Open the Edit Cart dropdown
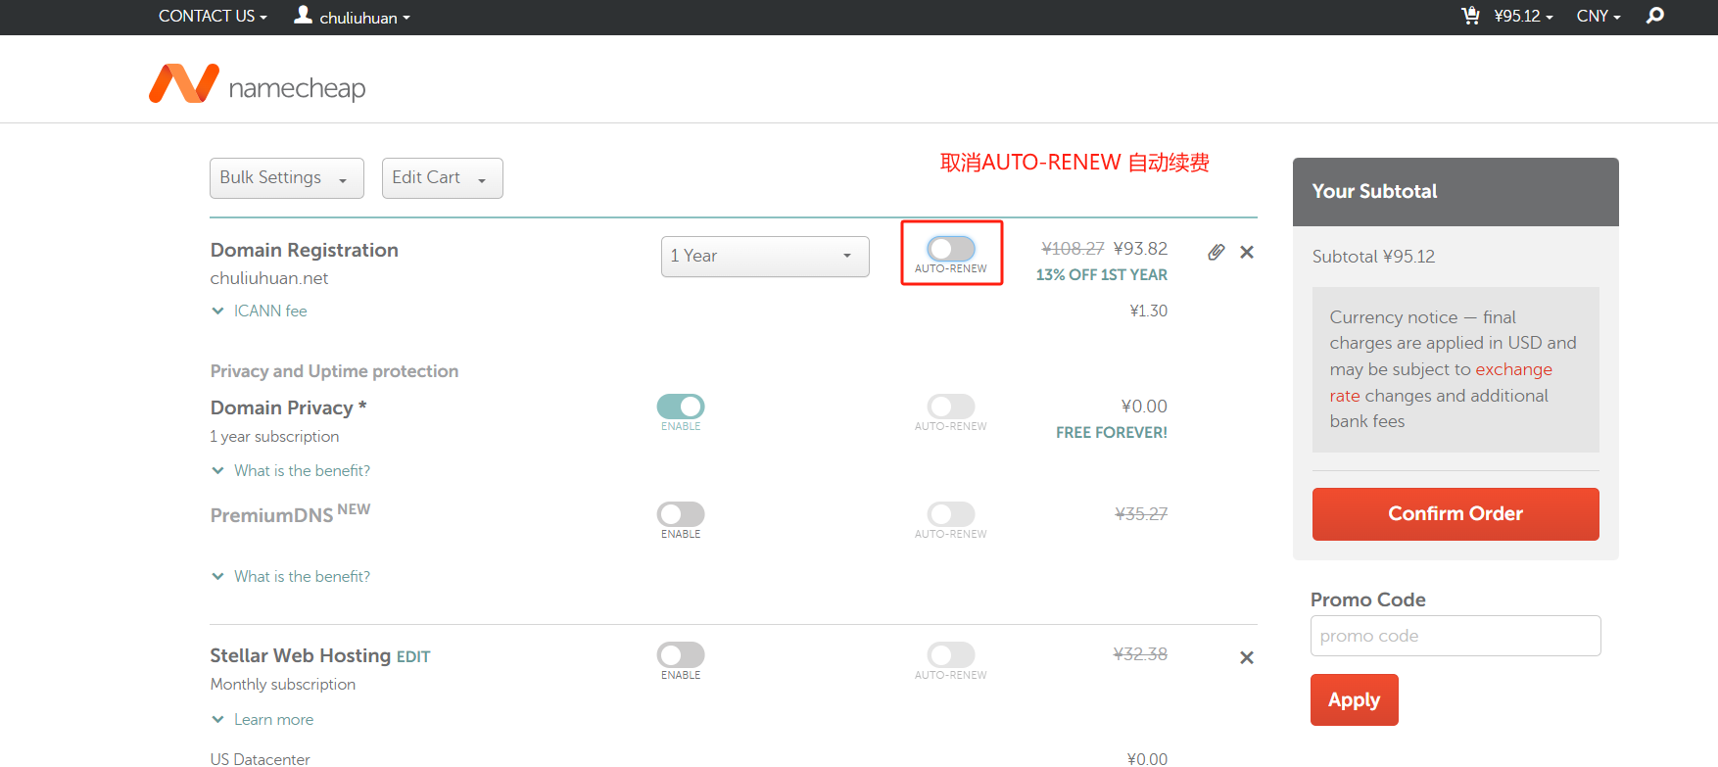Viewport: 1718px width, 767px height. pos(443,178)
